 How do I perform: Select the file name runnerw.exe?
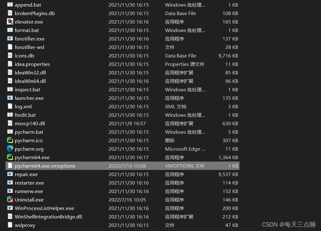(29, 191)
